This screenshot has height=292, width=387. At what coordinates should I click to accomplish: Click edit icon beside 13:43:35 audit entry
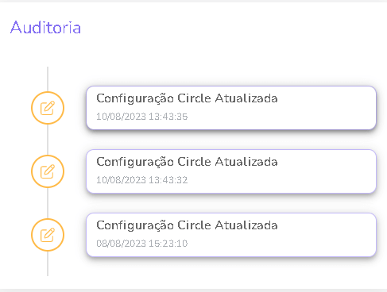point(48,108)
